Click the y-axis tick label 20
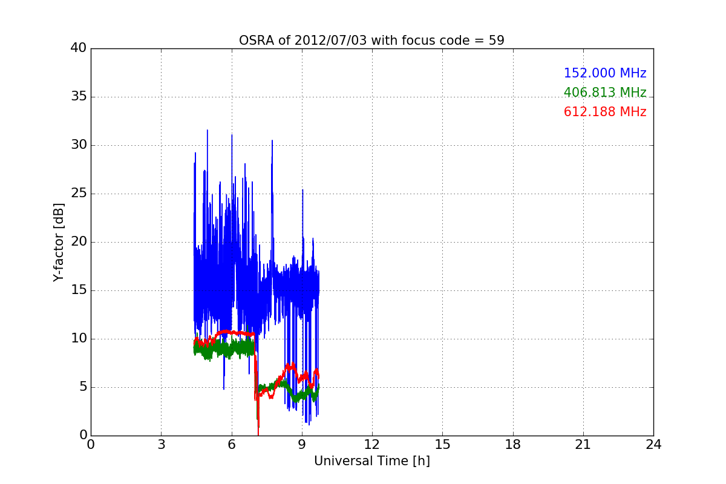 (79, 242)
